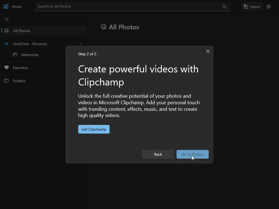Click the All Photos heading icon
The image size is (279, 209).
(103, 27)
